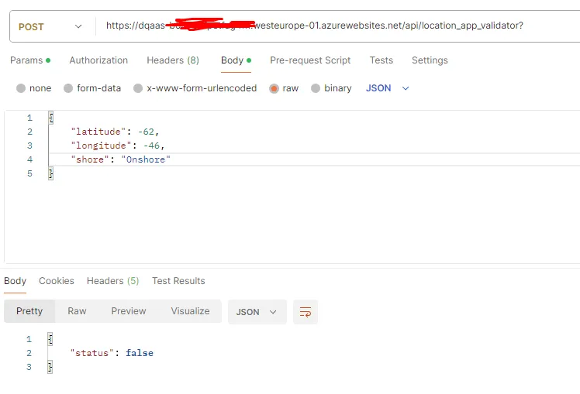The image size is (580, 394).
Task: Toggle the response word wrap icon
Action: coord(306,312)
